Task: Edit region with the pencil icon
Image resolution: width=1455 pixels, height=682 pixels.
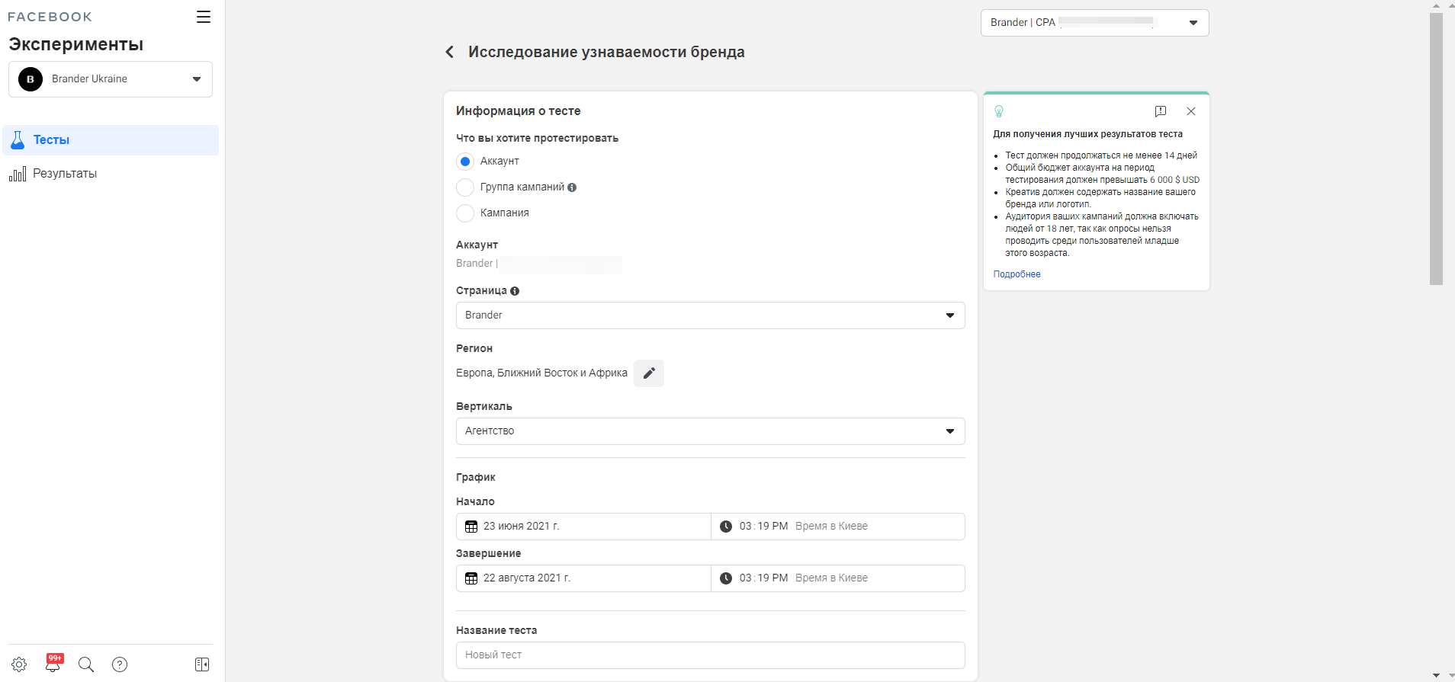Action: coord(649,373)
